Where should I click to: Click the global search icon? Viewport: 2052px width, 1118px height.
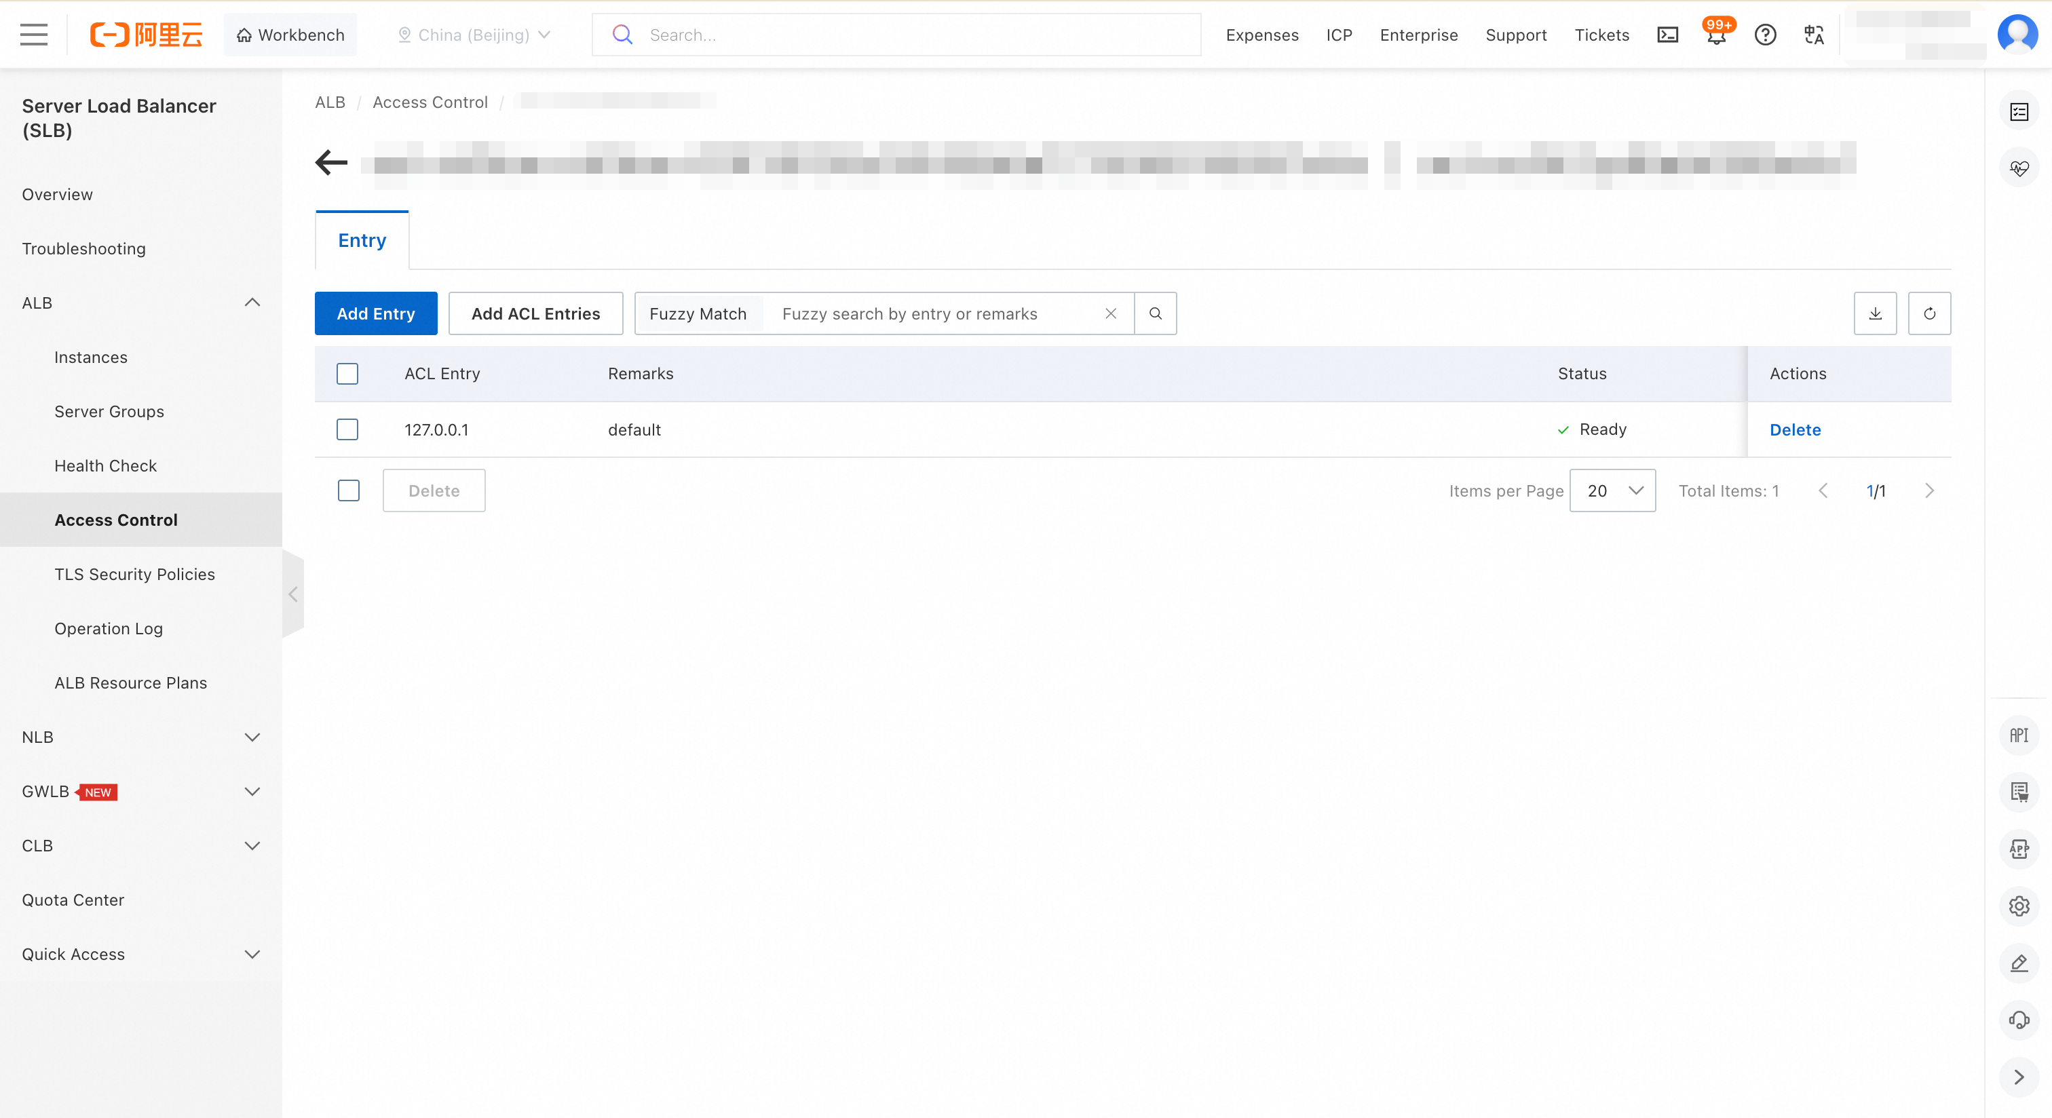point(622,34)
